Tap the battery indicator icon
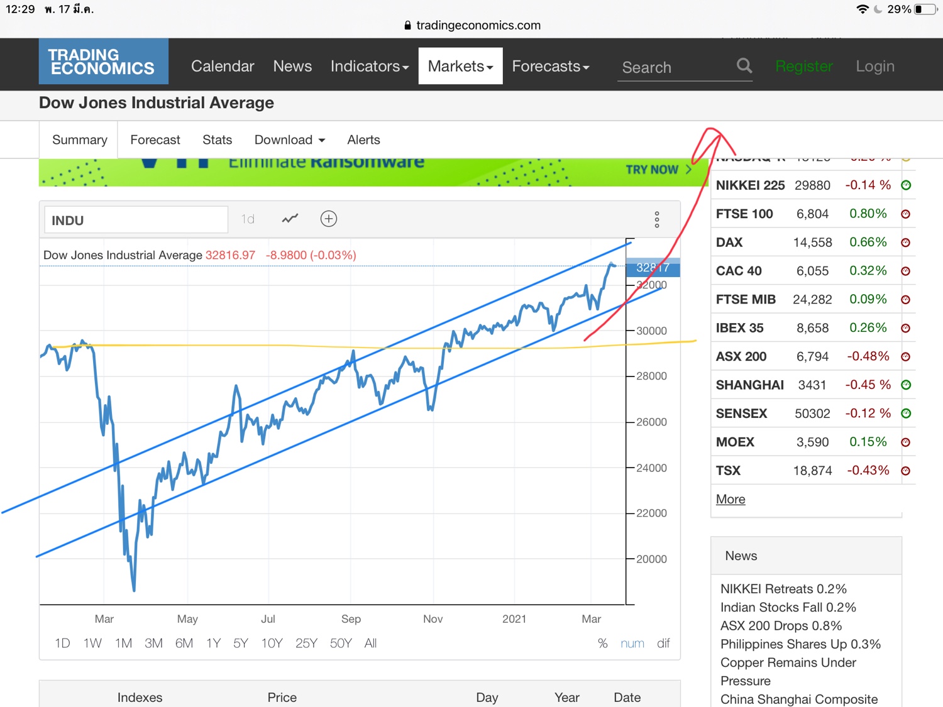The image size is (943, 707). click(926, 9)
